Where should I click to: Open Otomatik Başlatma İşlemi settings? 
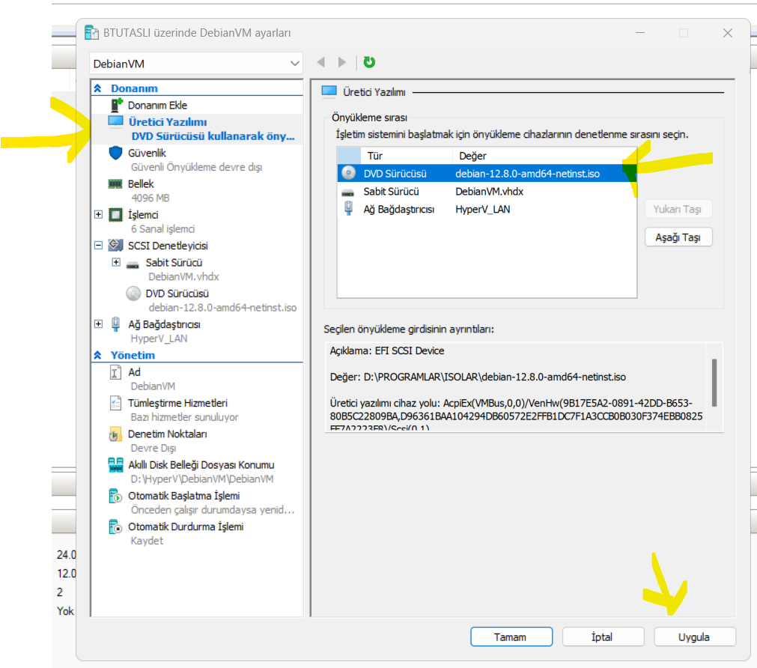tap(183, 496)
